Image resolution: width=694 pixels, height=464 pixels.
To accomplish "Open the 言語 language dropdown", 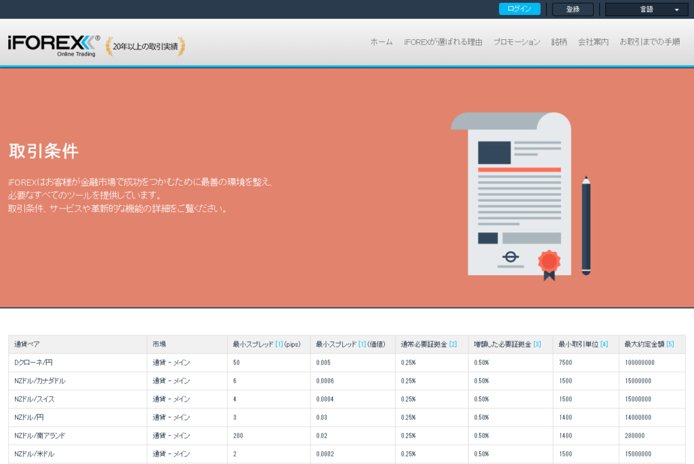I will [647, 9].
